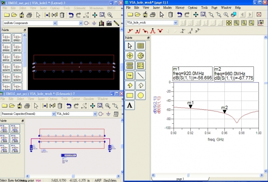Select the polar plot tool in palette
The width and height of the screenshot is (268, 182).
130,56
